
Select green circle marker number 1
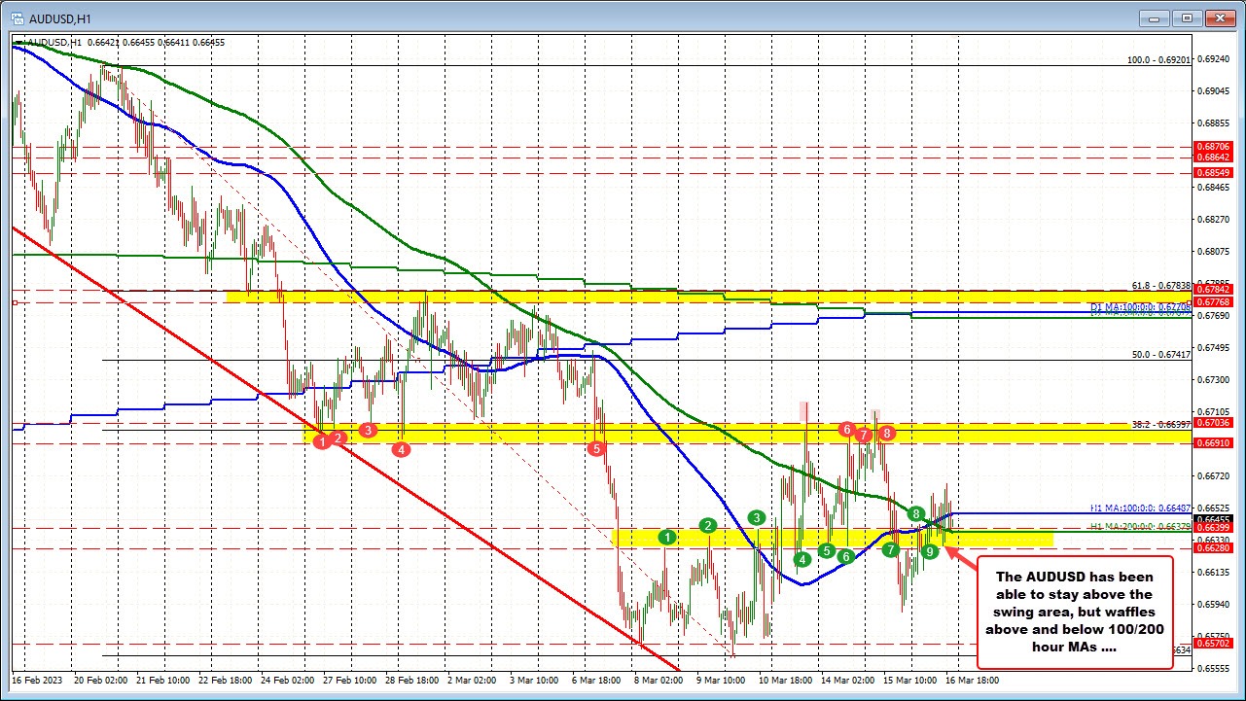(666, 537)
